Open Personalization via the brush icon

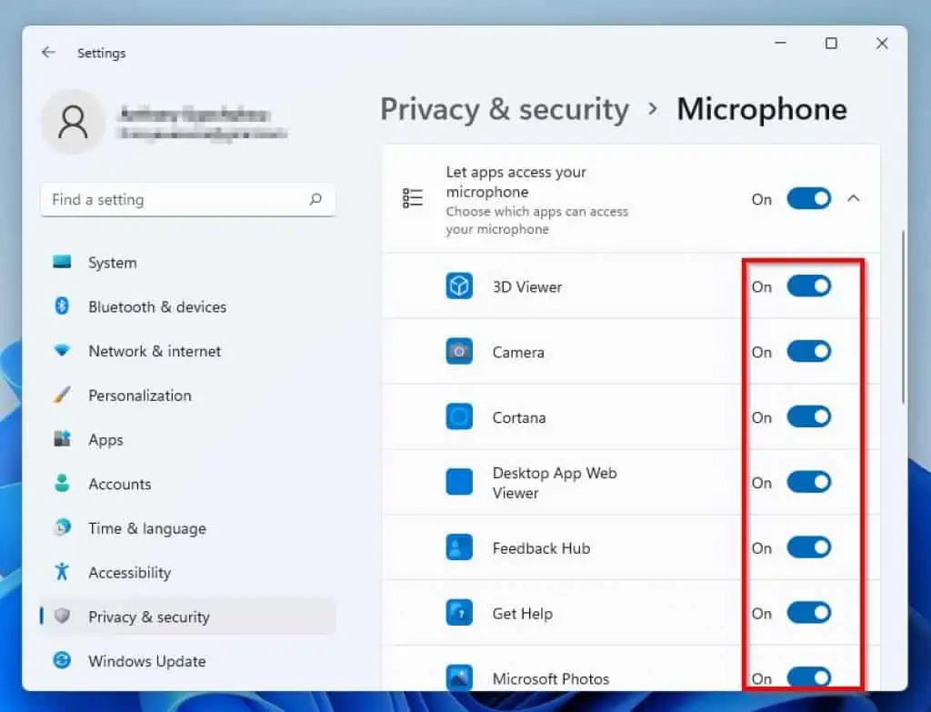(60, 396)
